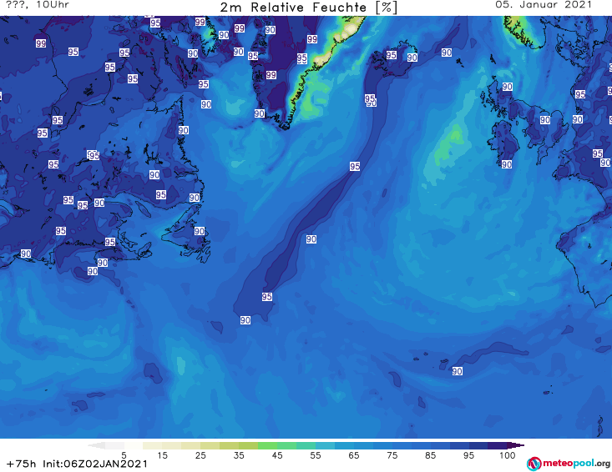Pick the bright green colorbar swatch right of 45
This screenshot has height=472, width=612.
coord(287,445)
